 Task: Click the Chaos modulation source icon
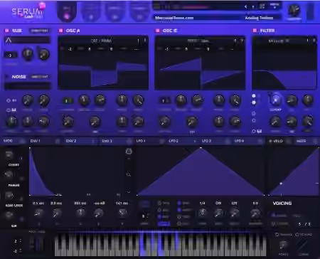(x=9, y=155)
